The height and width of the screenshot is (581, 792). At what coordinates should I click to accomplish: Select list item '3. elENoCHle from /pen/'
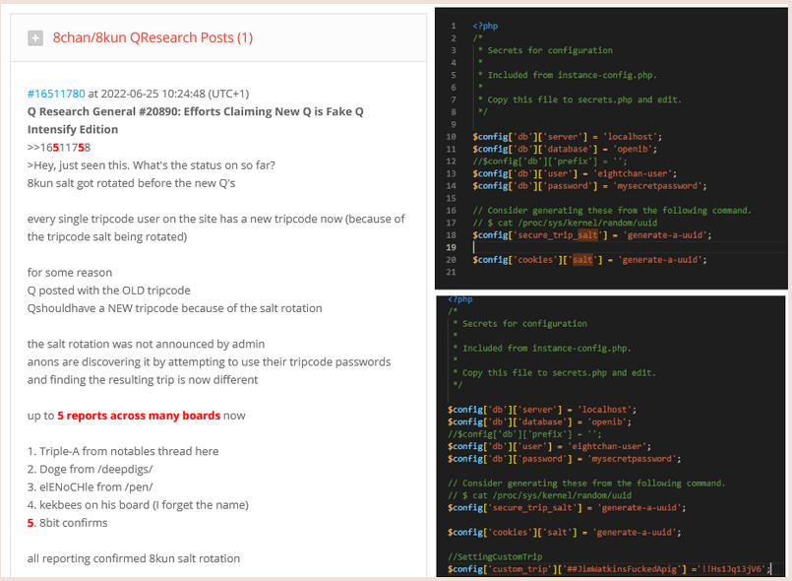pyautogui.click(x=90, y=486)
